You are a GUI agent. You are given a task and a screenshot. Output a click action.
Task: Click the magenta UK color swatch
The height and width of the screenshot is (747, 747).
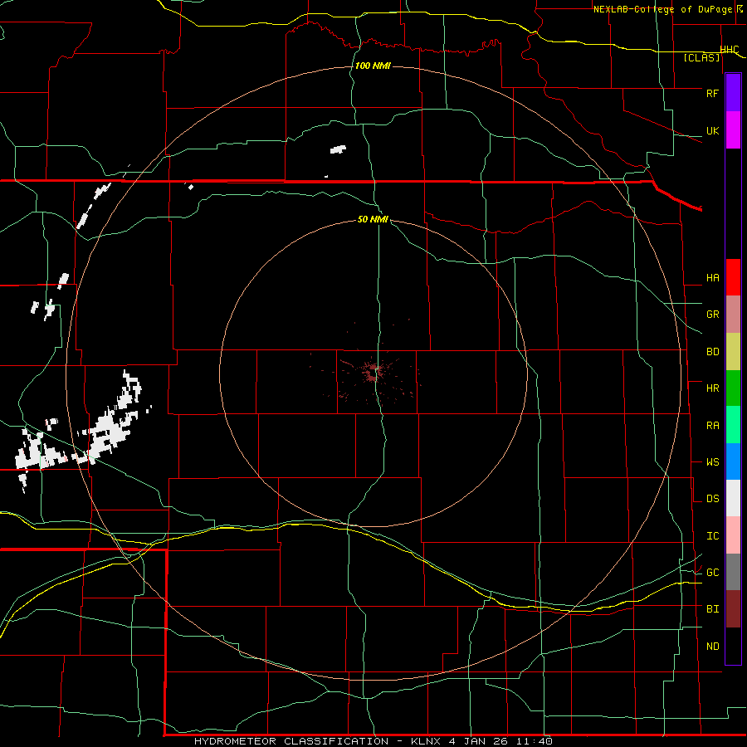click(x=733, y=130)
